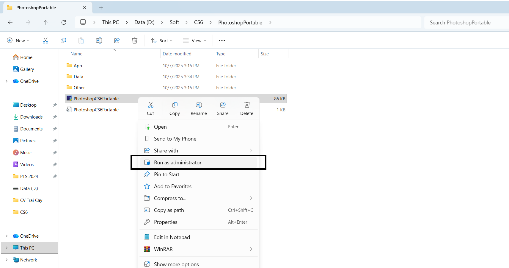Choose Copy as path menu entry
Screen dimensions: 509x268
169,210
